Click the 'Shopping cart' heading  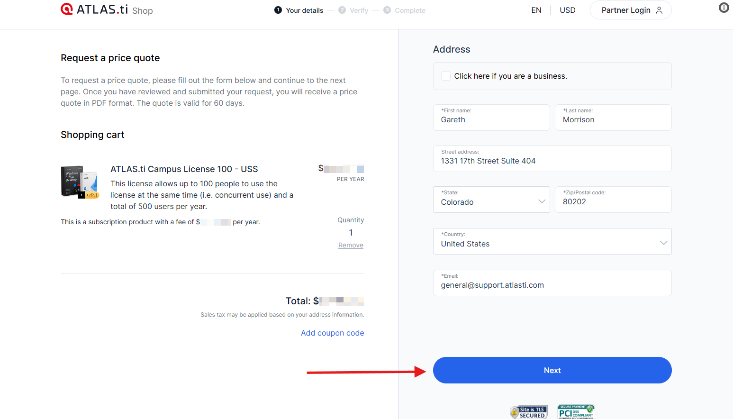tap(92, 135)
